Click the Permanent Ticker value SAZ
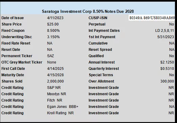Screen dimensions: 177x123 pyautogui.click(x=51, y=56)
